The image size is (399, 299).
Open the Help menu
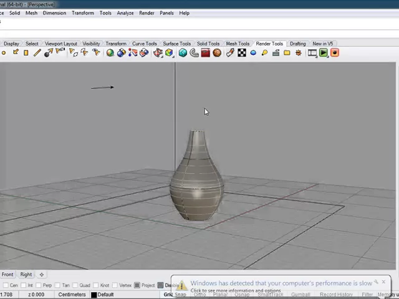(185, 13)
